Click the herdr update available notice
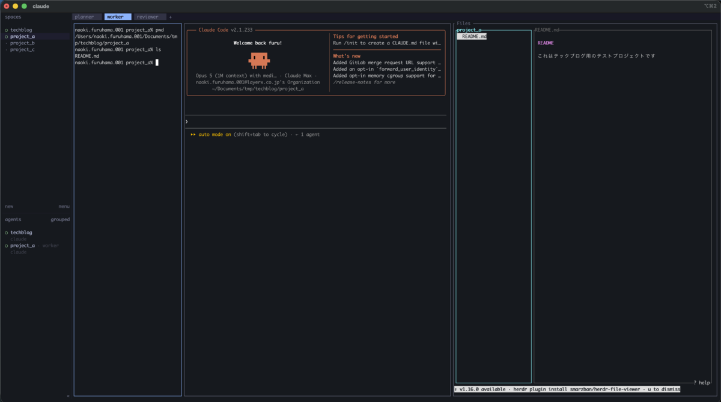The width and height of the screenshot is (721, 402). (567, 389)
